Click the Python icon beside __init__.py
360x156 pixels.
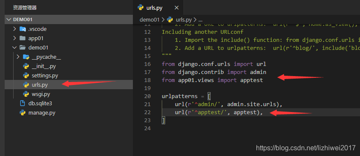click(x=26, y=66)
